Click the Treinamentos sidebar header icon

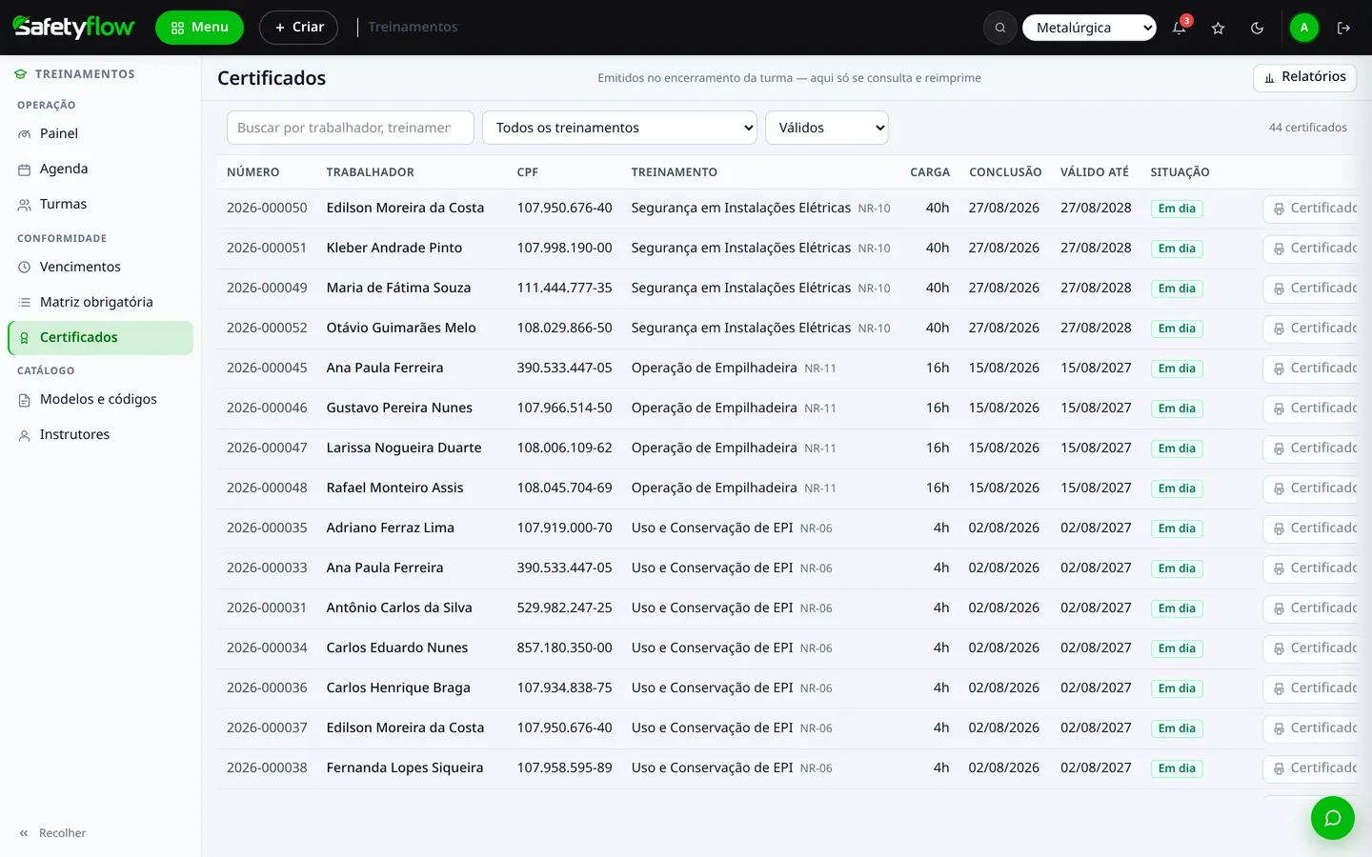[20, 73]
